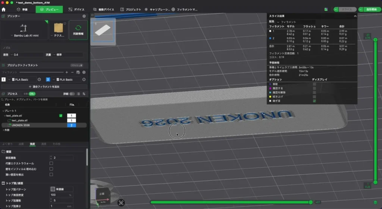Toggle printable checkbox for text_plate.stl
The image size is (382, 209).
point(61,116)
